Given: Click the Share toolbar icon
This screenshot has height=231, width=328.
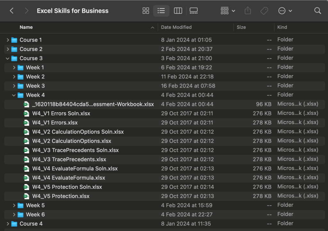Looking at the screenshot, I should click(x=248, y=11).
